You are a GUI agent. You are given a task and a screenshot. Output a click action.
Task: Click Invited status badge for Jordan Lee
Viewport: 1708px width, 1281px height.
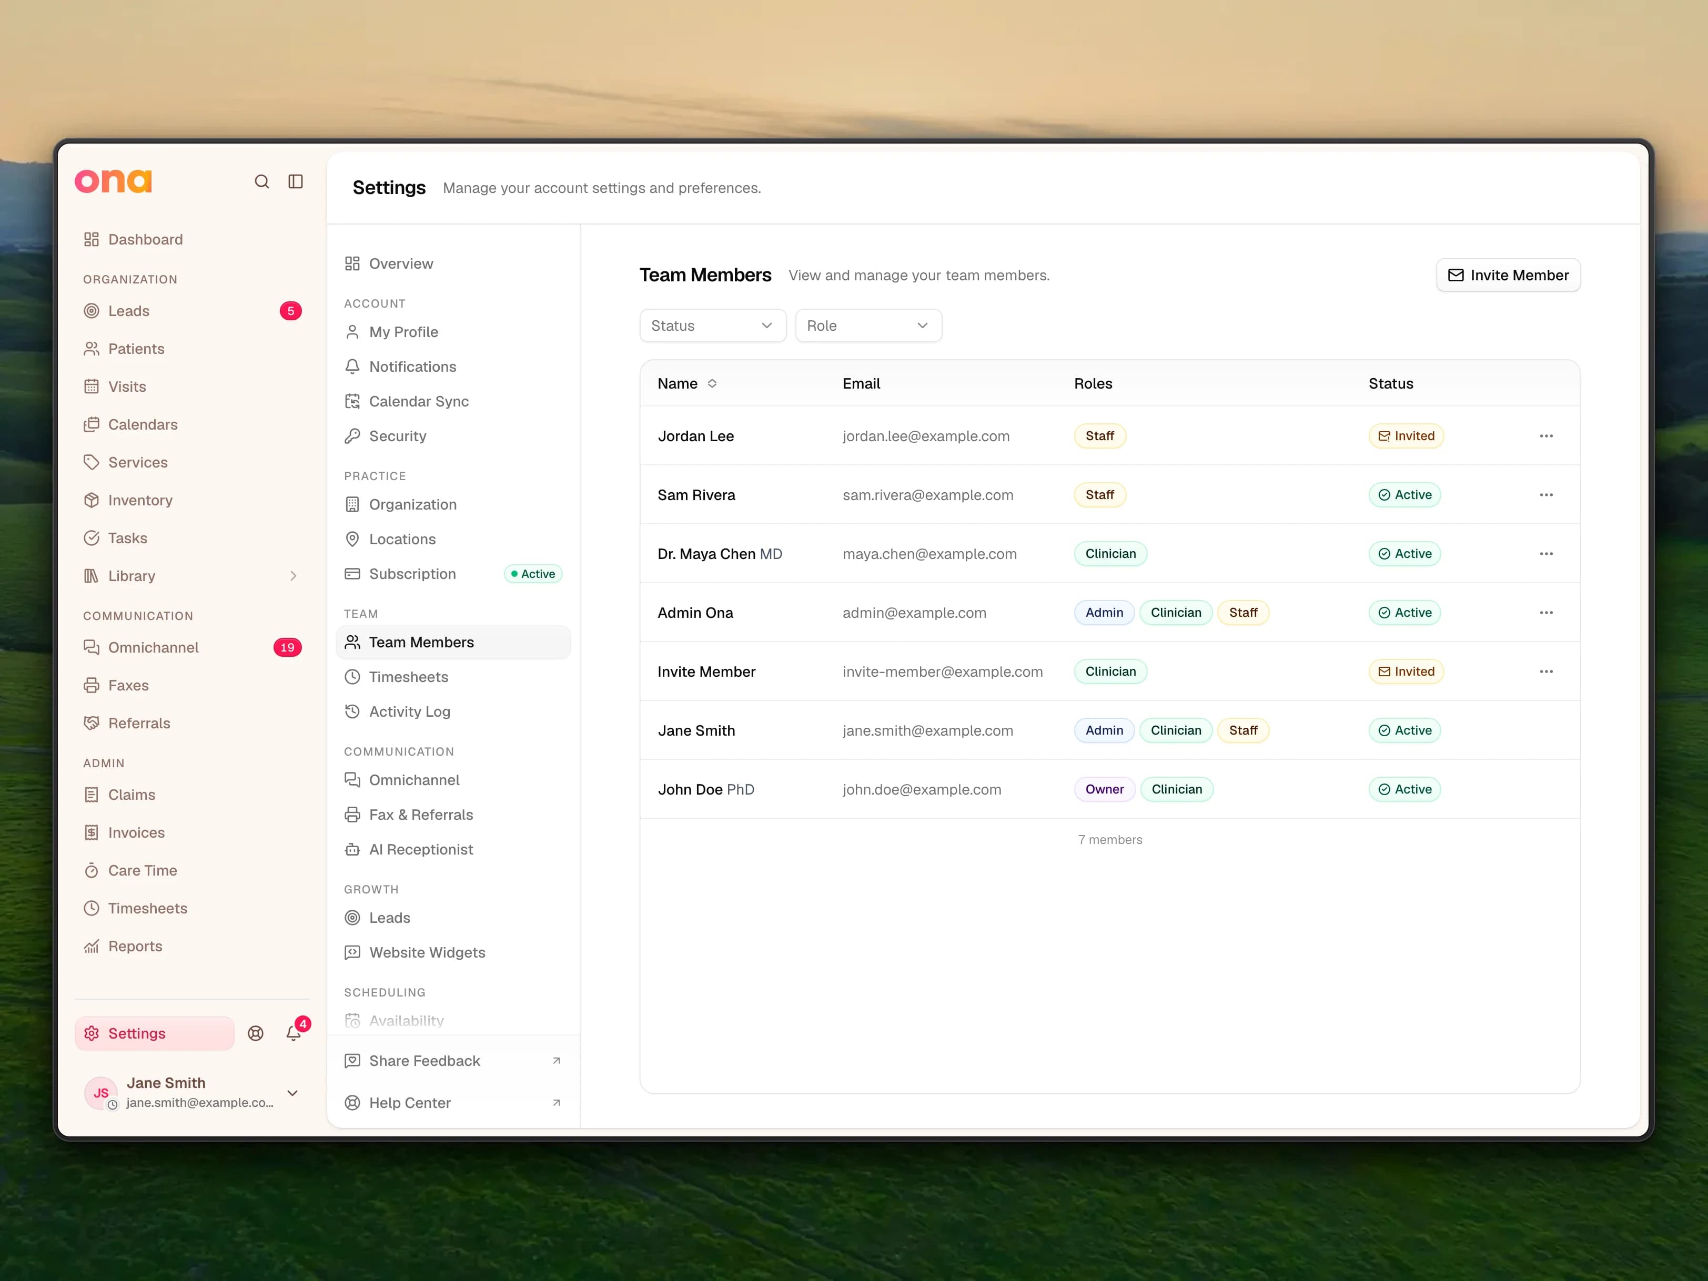(1406, 436)
